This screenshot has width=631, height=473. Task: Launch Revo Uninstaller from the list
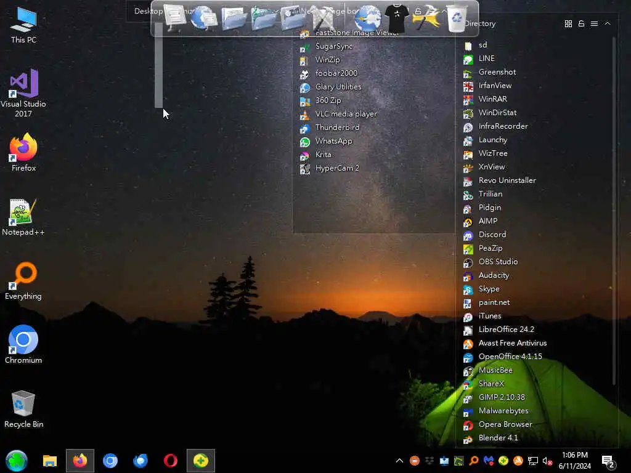tap(499, 180)
